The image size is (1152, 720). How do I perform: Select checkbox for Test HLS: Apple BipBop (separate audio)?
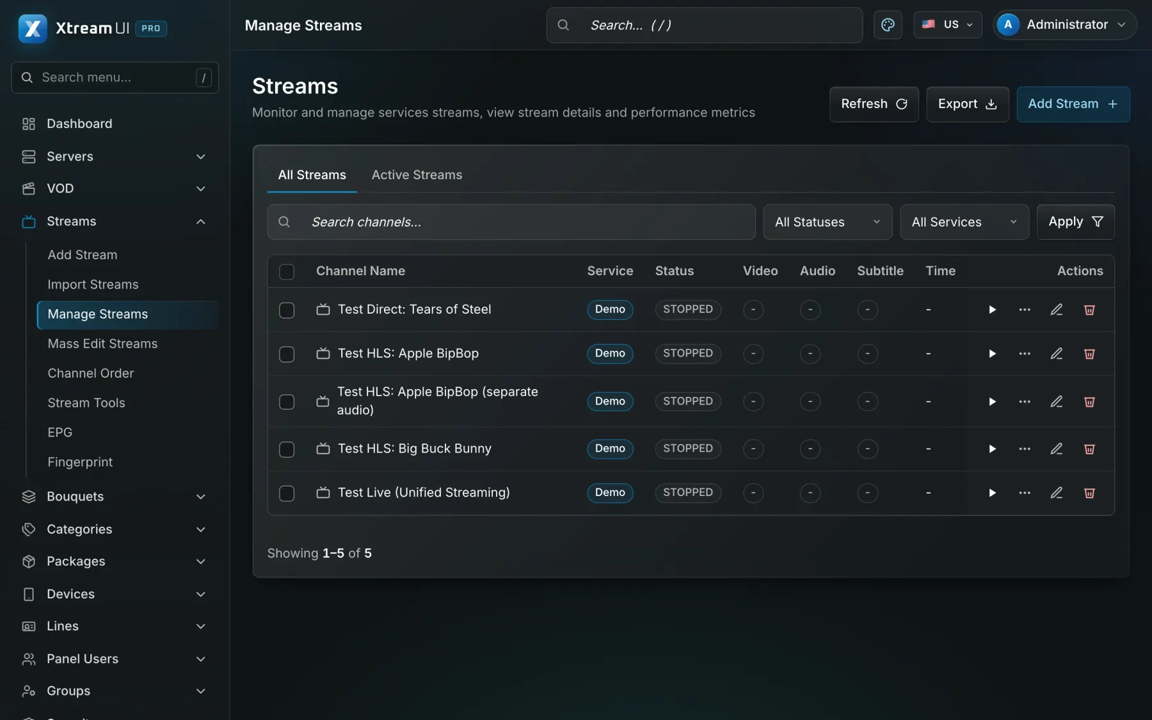[x=287, y=402]
